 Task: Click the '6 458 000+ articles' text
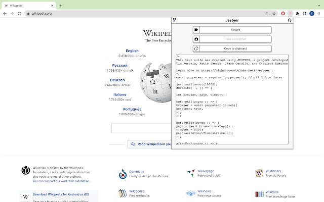(132, 56)
